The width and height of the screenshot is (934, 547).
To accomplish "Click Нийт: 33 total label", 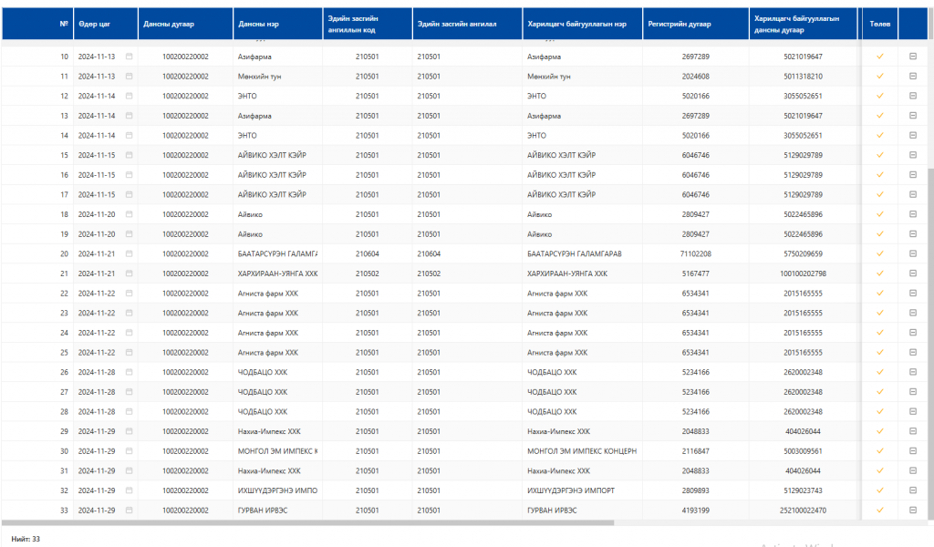I will click(26, 539).
